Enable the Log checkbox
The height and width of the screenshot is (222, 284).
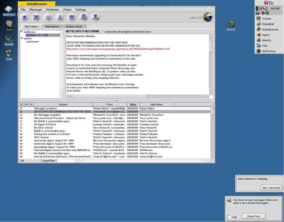pyautogui.click(x=229, y=217)
